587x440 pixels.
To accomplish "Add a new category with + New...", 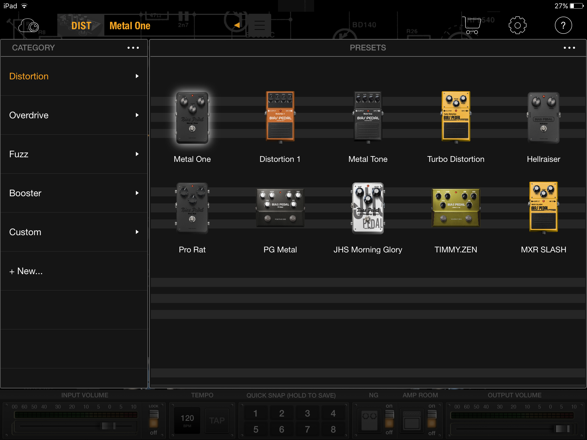I will click(74, 271).
